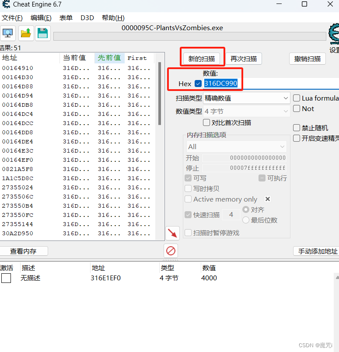Toggle the 写时拷贝 checkbox

pos(188,188)
